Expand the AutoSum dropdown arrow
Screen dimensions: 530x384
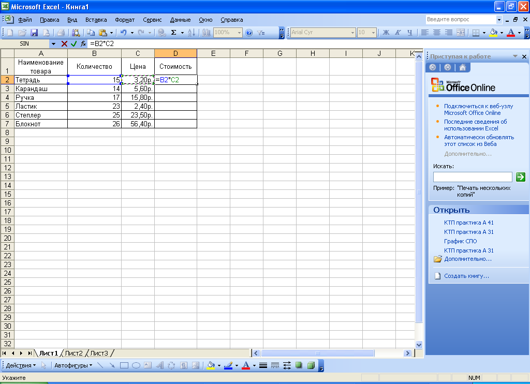click(182, 33)
